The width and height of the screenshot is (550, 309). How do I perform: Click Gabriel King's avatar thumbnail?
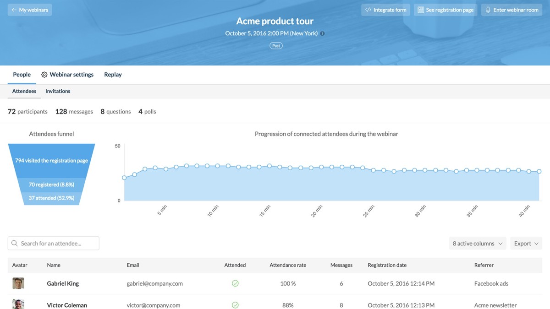click(18, 283)
